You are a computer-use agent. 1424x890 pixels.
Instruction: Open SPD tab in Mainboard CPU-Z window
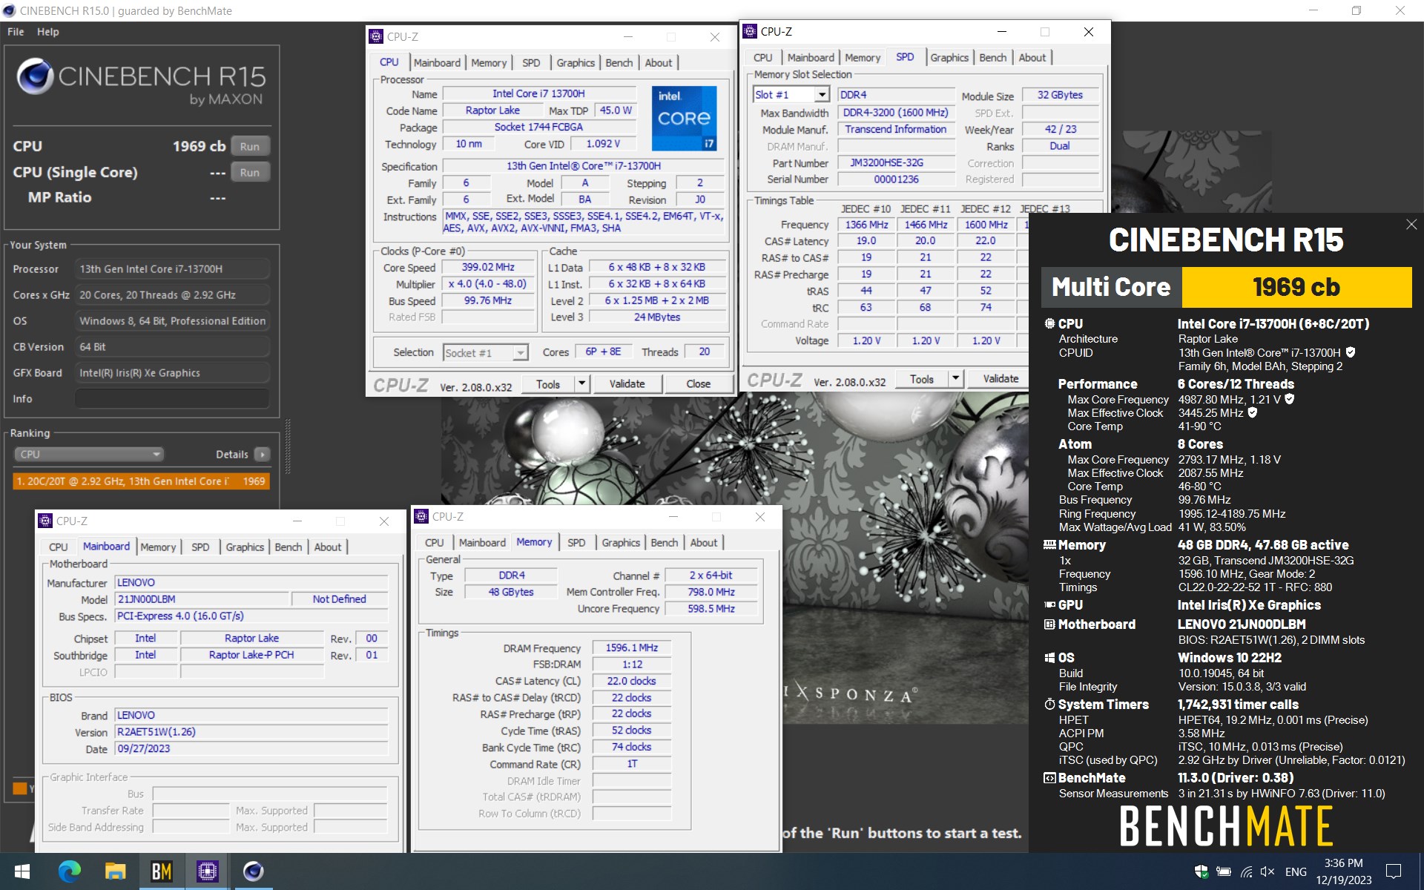pos(200,547)
